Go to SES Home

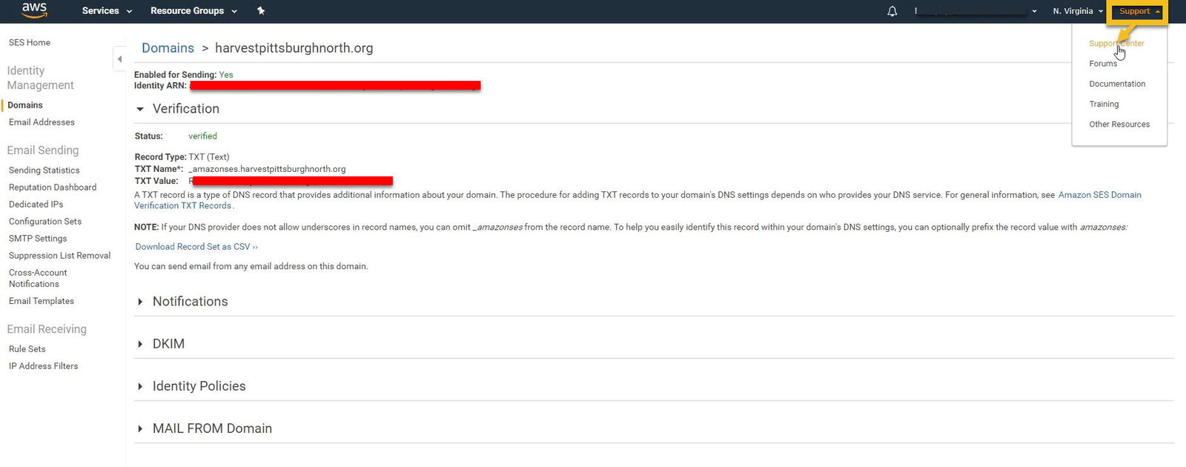[30, 43]
